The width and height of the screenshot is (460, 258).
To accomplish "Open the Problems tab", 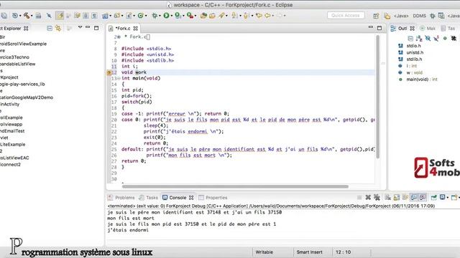I will click(x=121, y=198).
